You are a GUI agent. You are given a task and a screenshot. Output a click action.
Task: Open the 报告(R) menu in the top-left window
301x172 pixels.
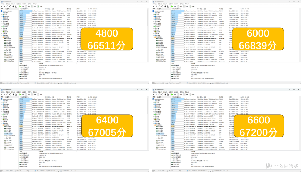click(13, 4)
